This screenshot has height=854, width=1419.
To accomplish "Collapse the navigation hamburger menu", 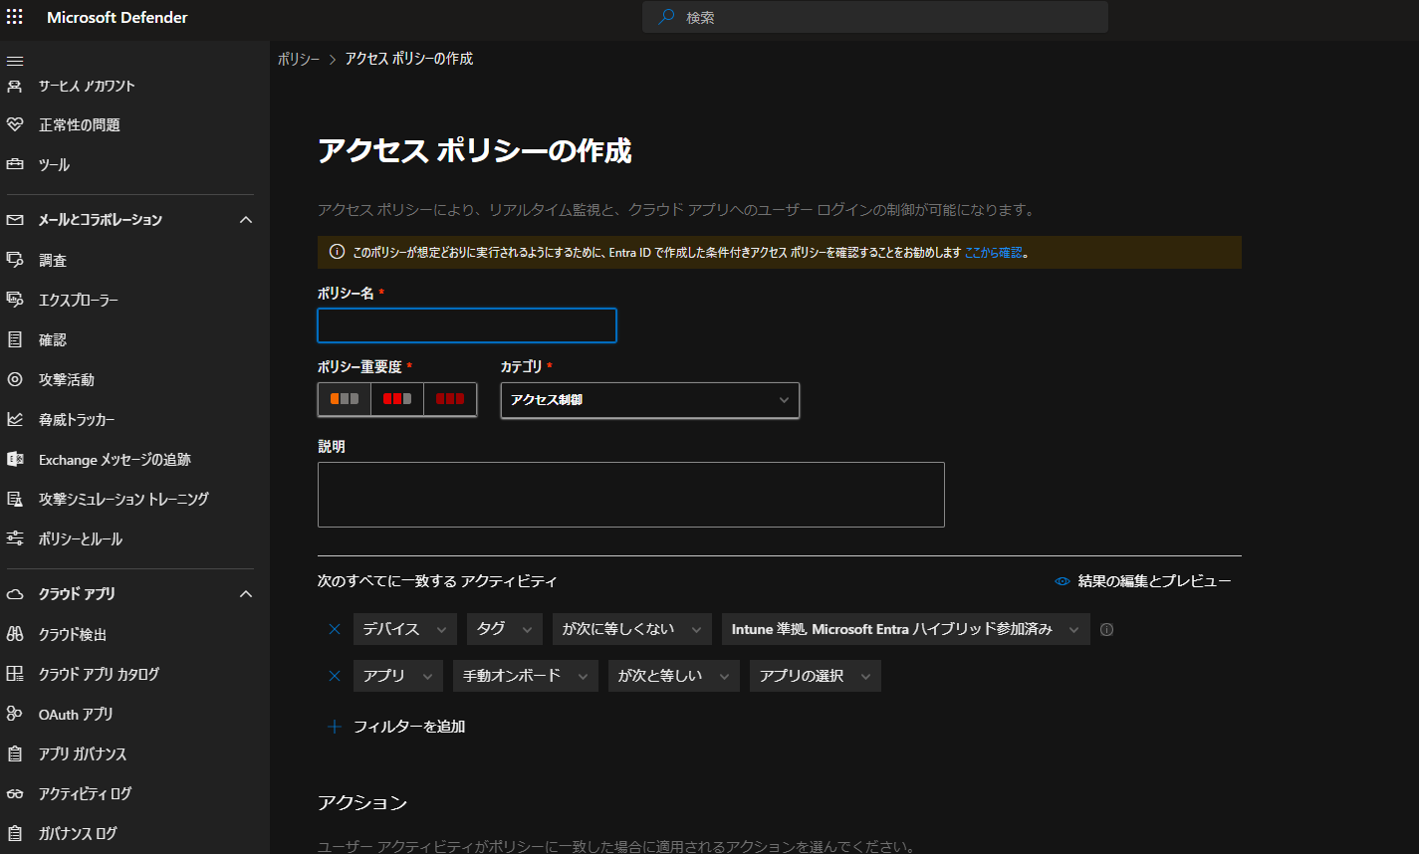I will click(x=15, y=61).
